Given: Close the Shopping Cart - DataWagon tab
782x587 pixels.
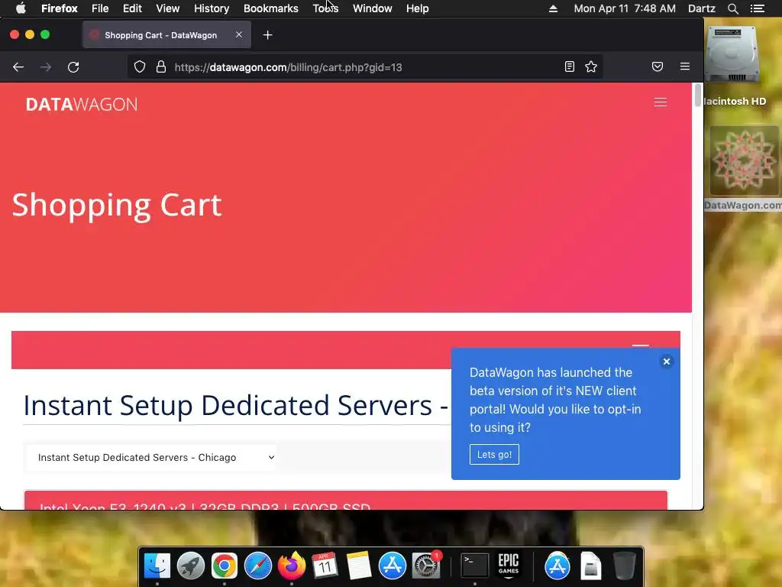Looking at the screenshot, I should (x=239, y=34).
